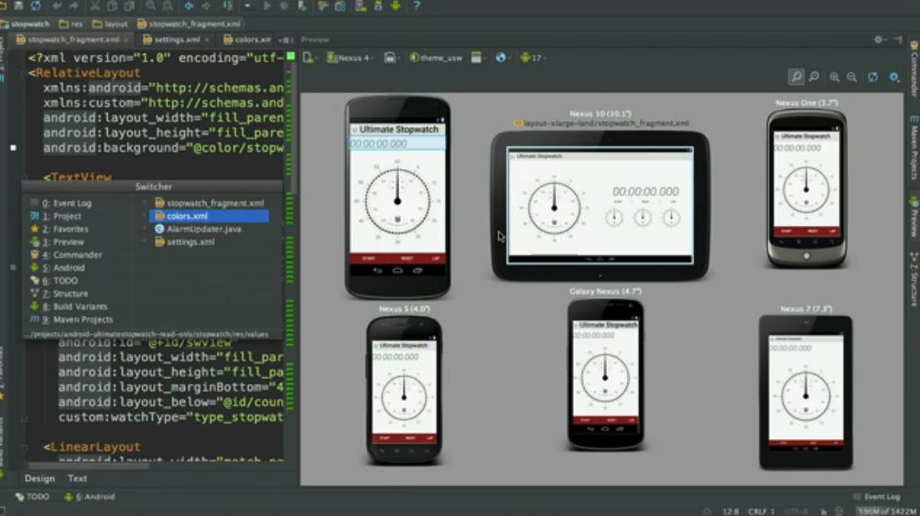The height and width of the screenshot is (516, 920).
Task: Refresh the layout preview
Action: click(x=873, y=77)
